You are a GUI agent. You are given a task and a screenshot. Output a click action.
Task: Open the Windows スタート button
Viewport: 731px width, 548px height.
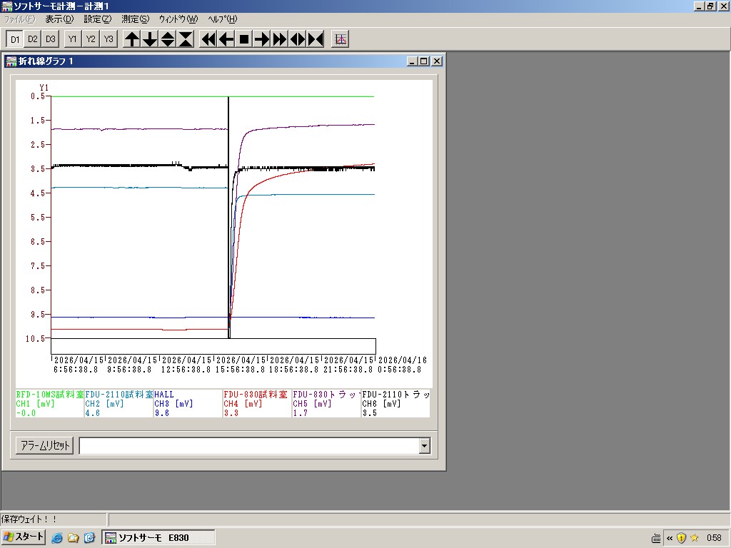pyautogui.click(x=24, y=537)
